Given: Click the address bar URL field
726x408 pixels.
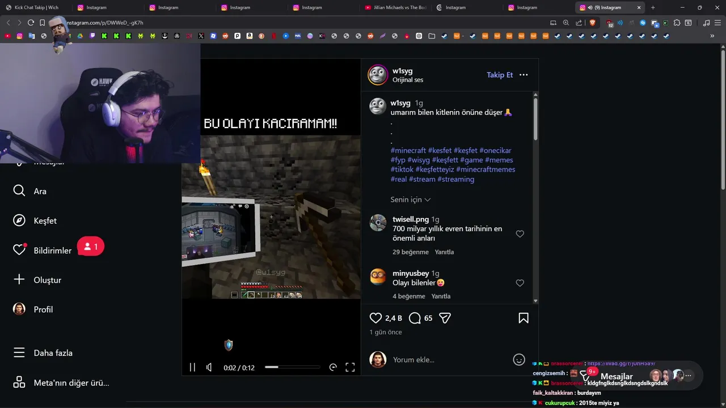Looking at the screenshot, I should pos(295,23).
